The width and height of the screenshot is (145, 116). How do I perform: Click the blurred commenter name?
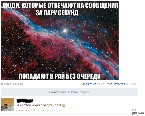pos(25,101)
